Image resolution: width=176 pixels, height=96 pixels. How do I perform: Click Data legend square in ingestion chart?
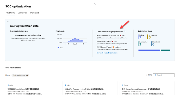pyautogui.click(x=58, y=48)
